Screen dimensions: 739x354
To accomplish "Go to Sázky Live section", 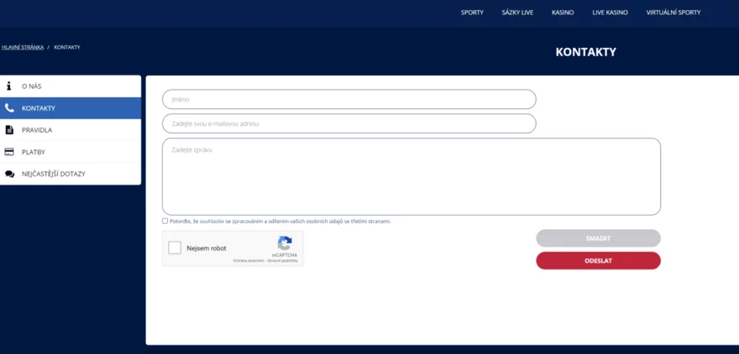I will coord(517,13).
